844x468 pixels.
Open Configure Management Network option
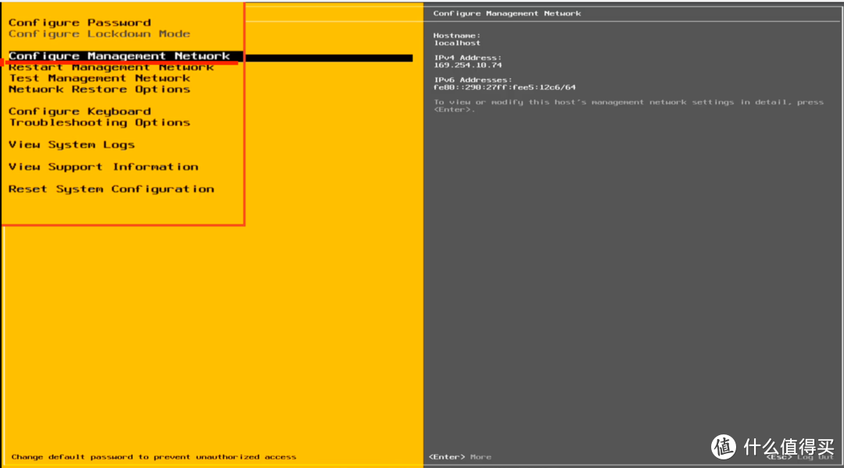(120, 56)
